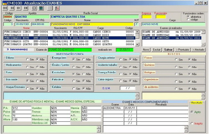Select row FUNCIONARIO CINCO in employee list
The image size is (209, 134).
[x=69, y=32]
